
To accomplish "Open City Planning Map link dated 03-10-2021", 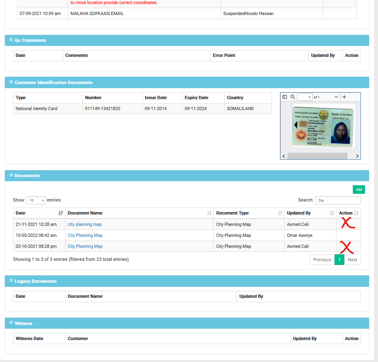I will [x=85, y=246].
